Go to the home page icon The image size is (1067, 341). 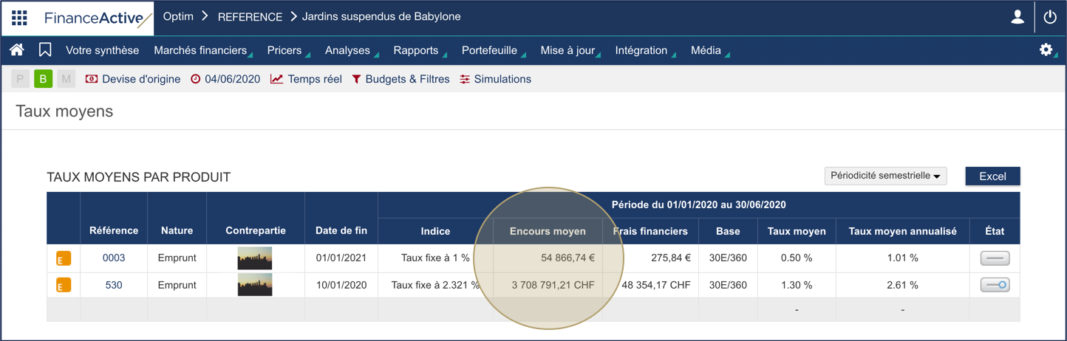16,50
